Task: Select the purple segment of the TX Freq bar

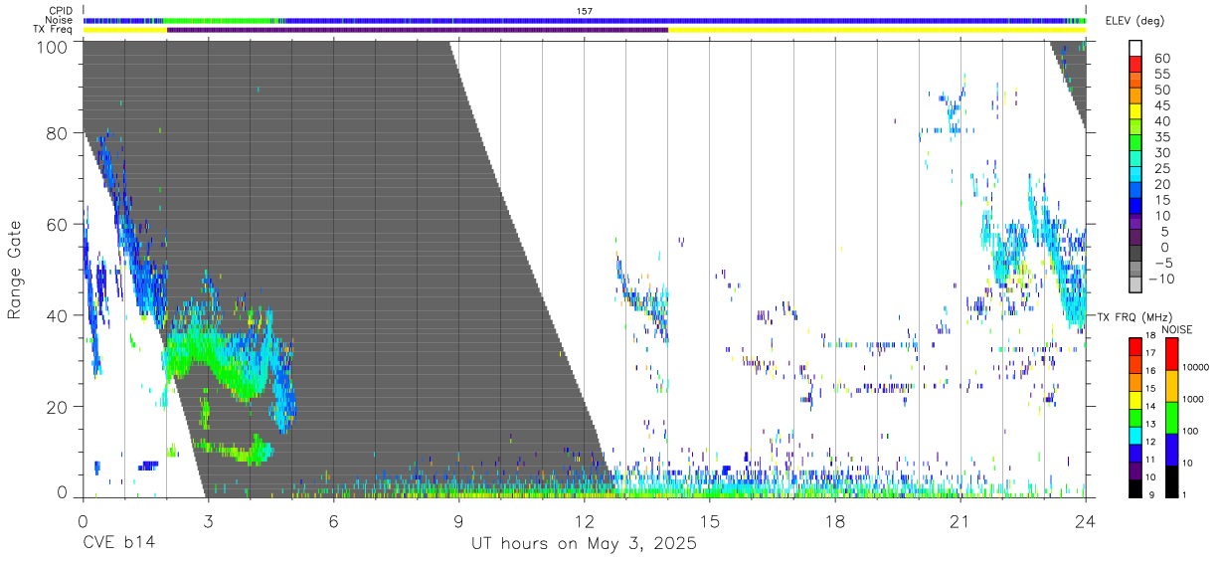Action: point(418,30)
